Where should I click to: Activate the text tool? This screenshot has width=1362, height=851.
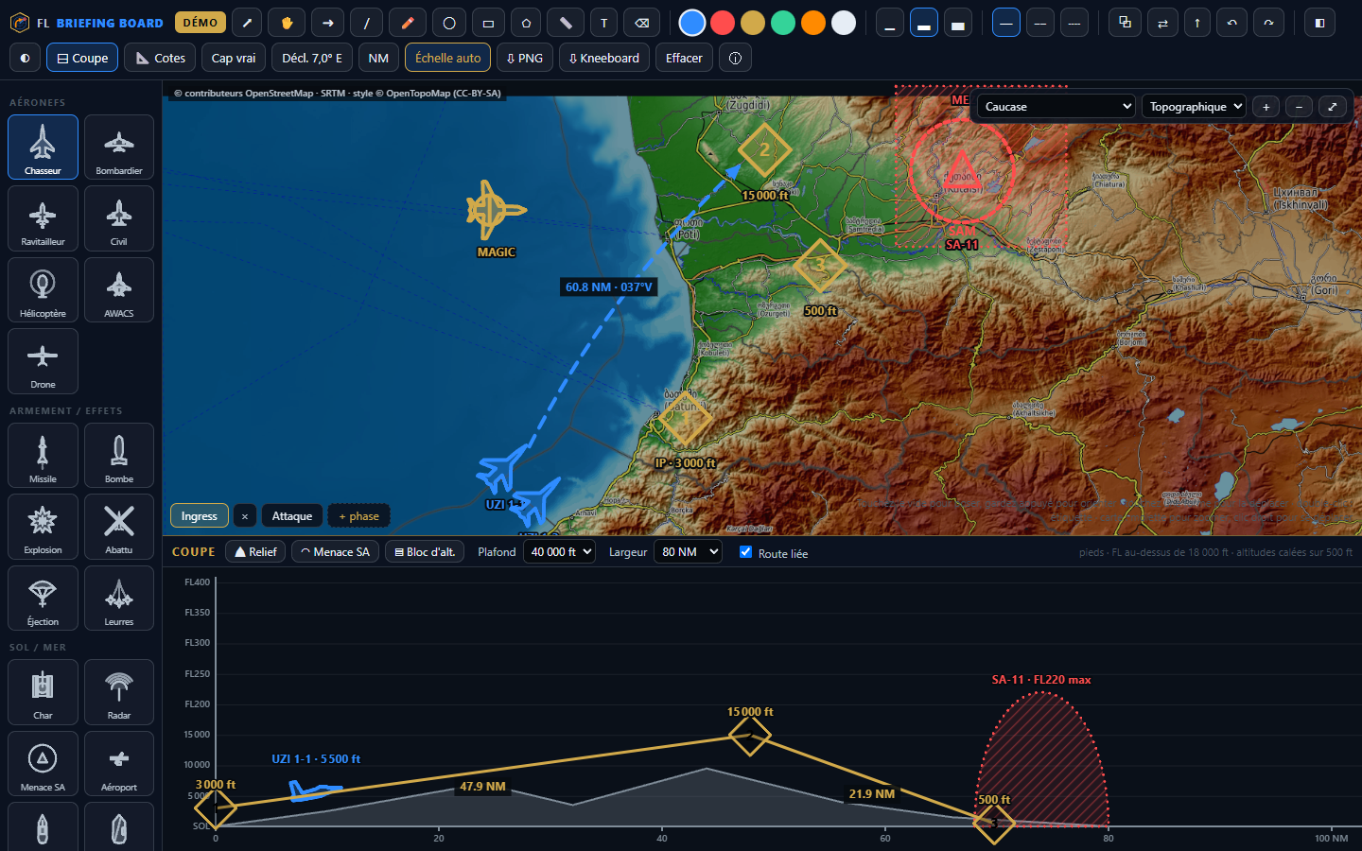(x=604, y=23)
